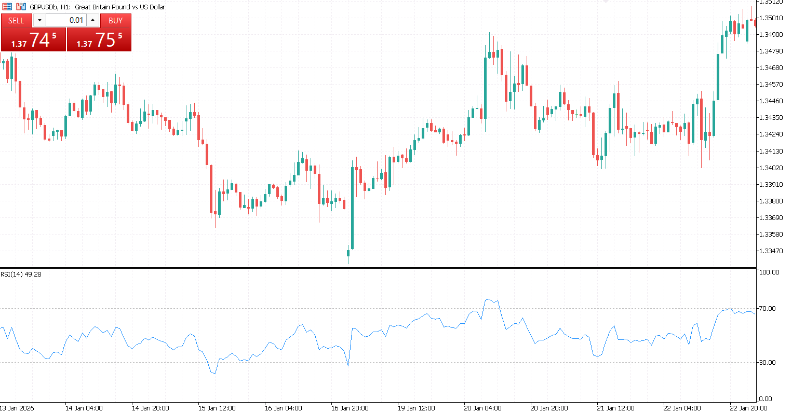Decrease trade volume with down arrow
Screen dimensions: 792x412
point(39,20)
